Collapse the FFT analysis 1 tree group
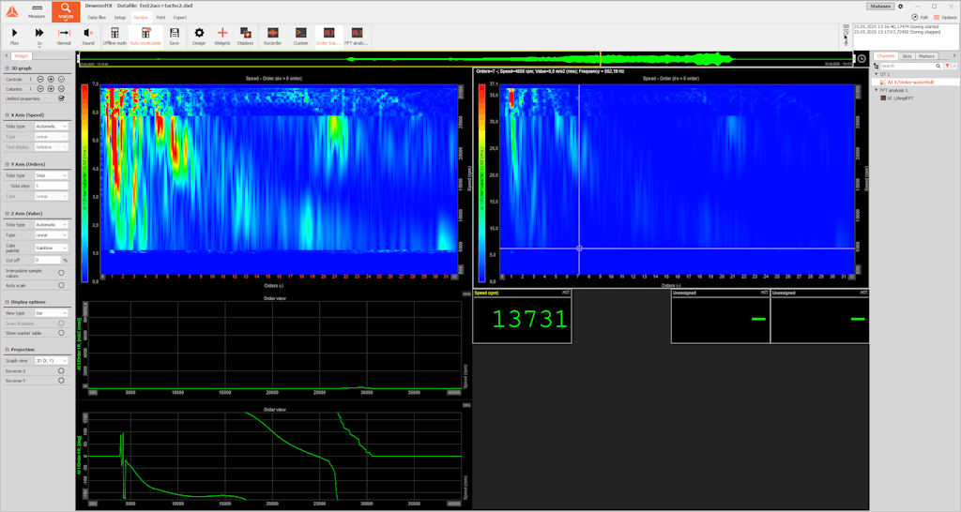This screenshot has width=961, height=512. pos(877,90)
